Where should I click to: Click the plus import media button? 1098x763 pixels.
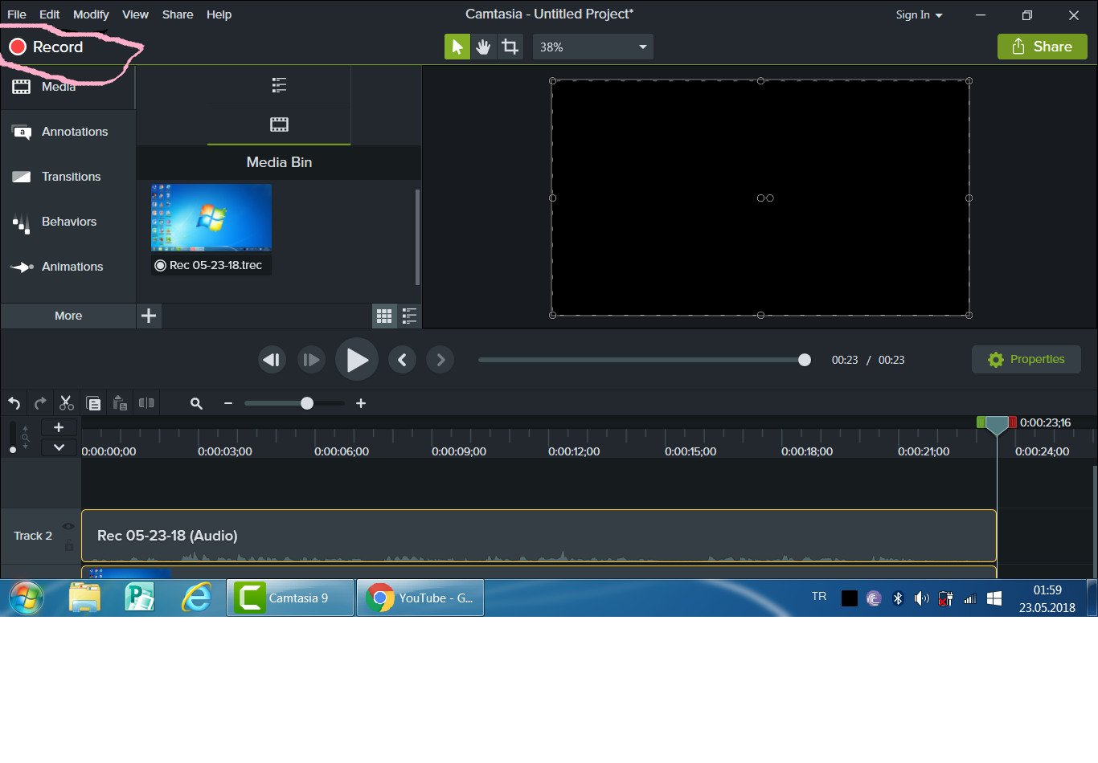pyautogui.click(x=149, y=316)
